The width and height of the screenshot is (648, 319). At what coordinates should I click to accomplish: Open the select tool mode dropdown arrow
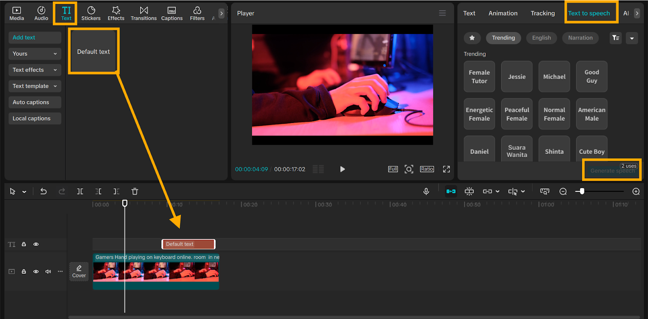[24, 192]
